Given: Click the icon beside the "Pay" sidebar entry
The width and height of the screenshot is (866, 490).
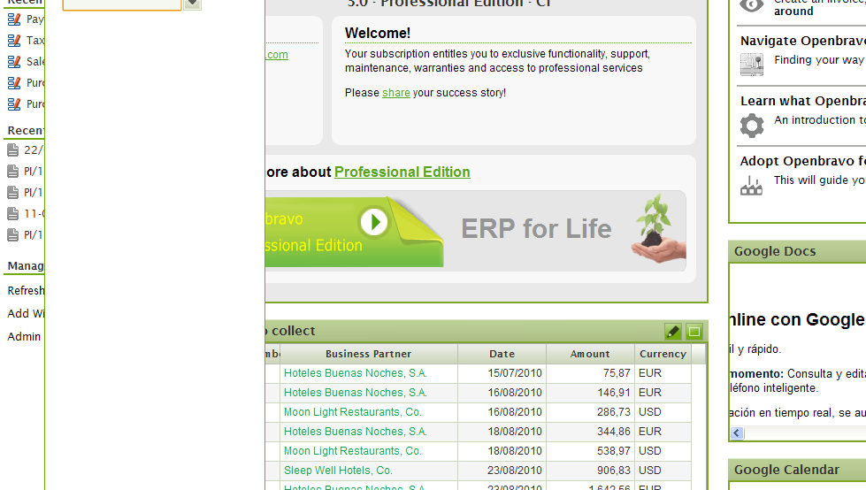Looking at the screenshot, I should pos(14,19).
